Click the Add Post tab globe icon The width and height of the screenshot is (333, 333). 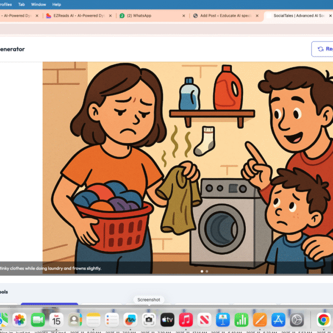pyautogui.click(x=195, y=16)
